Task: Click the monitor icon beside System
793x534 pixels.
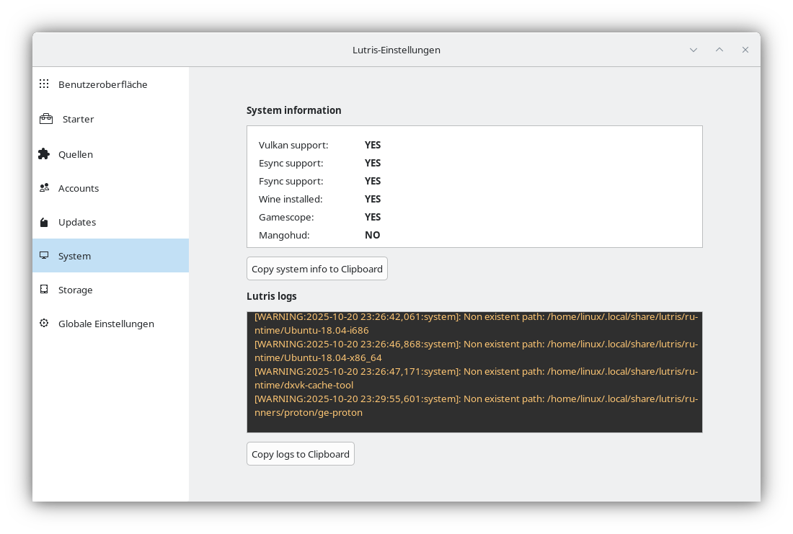Action: point(44,256)
